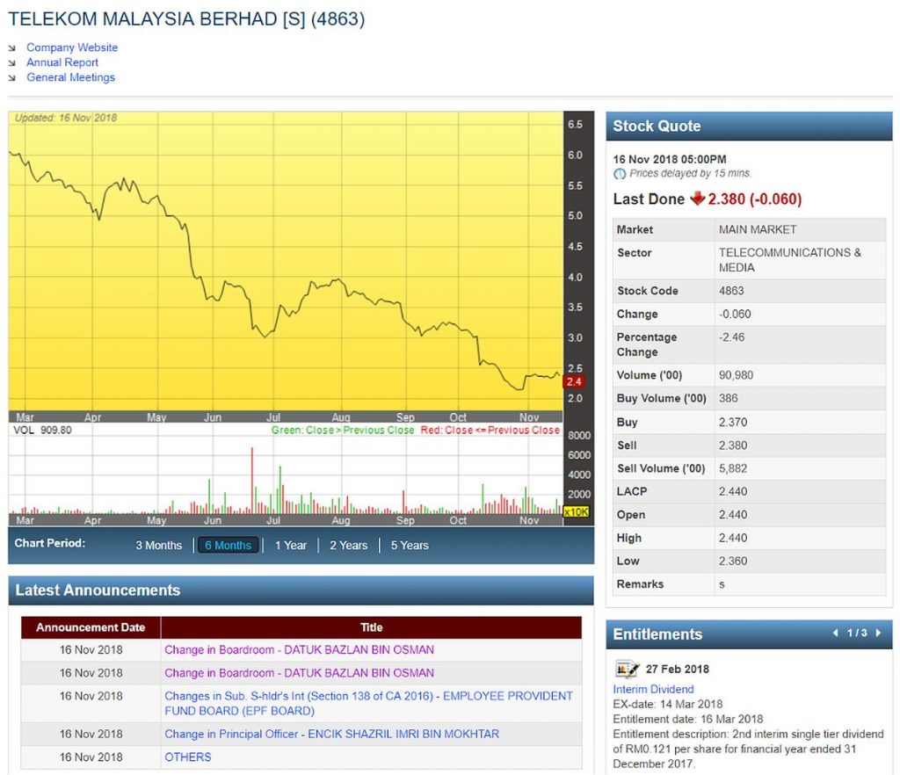Click the arrow icon beside Annual Report link
Image resolution: width=900 pixels, height=775 pixels.
coord(11,62)
